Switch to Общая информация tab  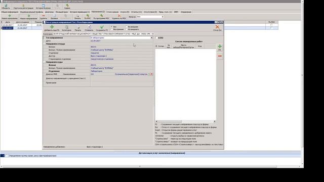click(x=10, y=12)
